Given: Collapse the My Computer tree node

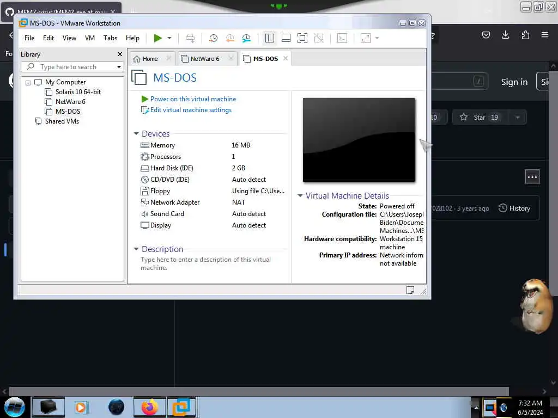Looking at the screenshot, I should (x=28, y=83).
